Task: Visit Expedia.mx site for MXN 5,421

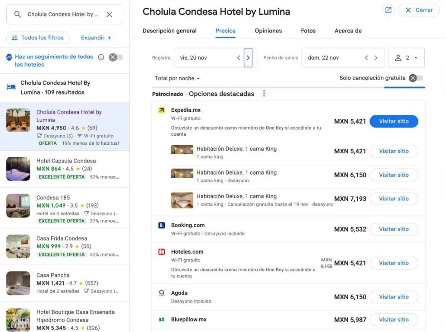Action: [393, 121]
